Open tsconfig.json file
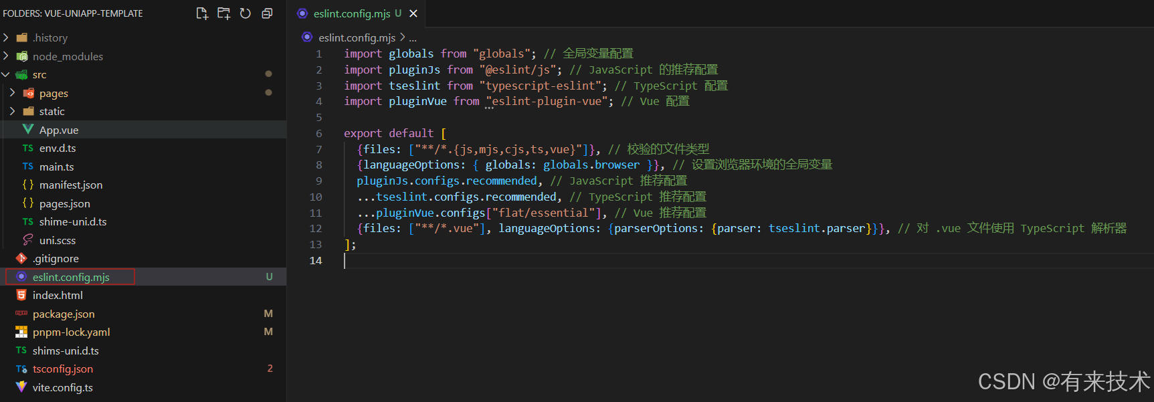Viewport: 1154px width, 402px height. click(x=63, y=369)
